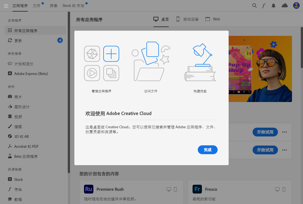Viewport: 303px width, 204px height.
Task: Click the 访问文件 folder illustration
Action: 151,61
